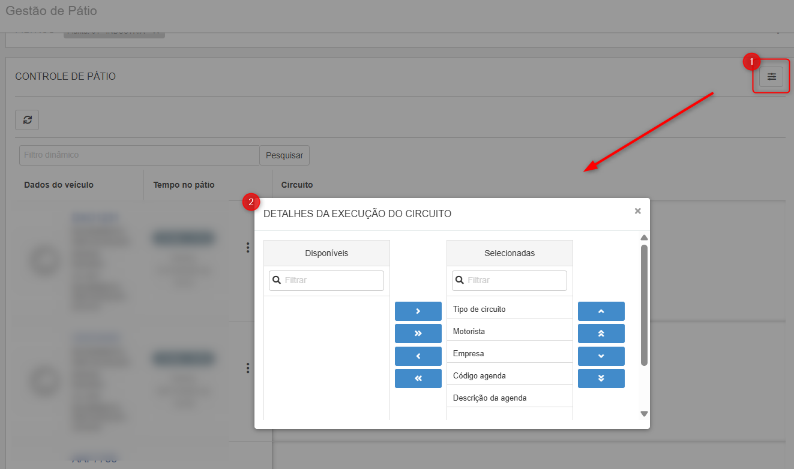The image size is (794, 469).
Task: Select "Código agenda" in Selecionadas list
Action: pos(510,375)
